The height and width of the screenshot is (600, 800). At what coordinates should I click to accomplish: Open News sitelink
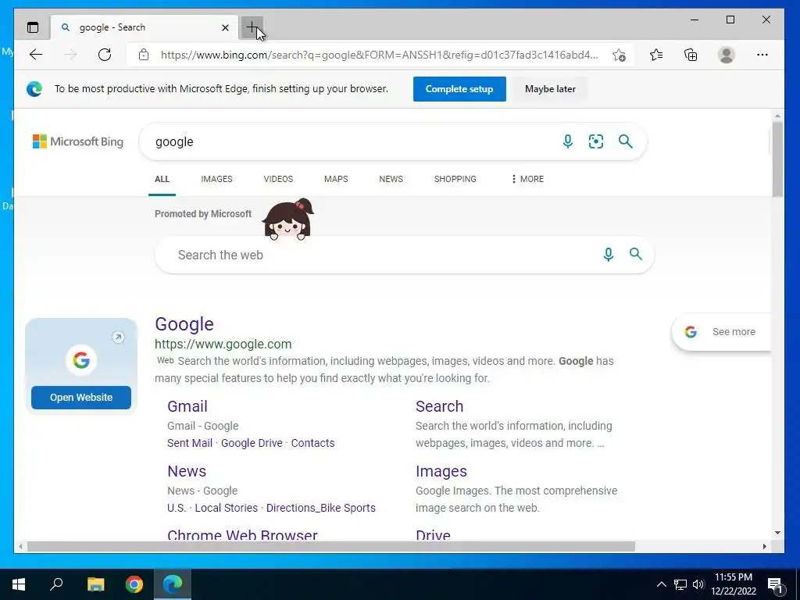pyautogui.click(x=187, y=471)
